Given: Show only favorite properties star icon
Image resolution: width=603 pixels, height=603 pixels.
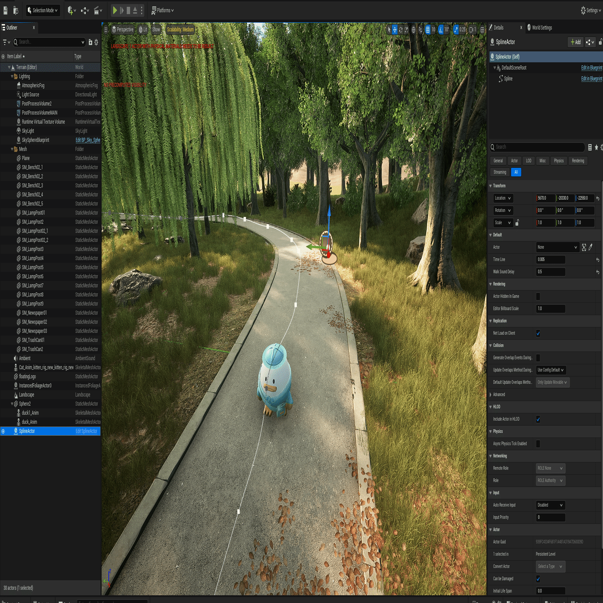Looking at the screenshot, I should tap(596, 147).
